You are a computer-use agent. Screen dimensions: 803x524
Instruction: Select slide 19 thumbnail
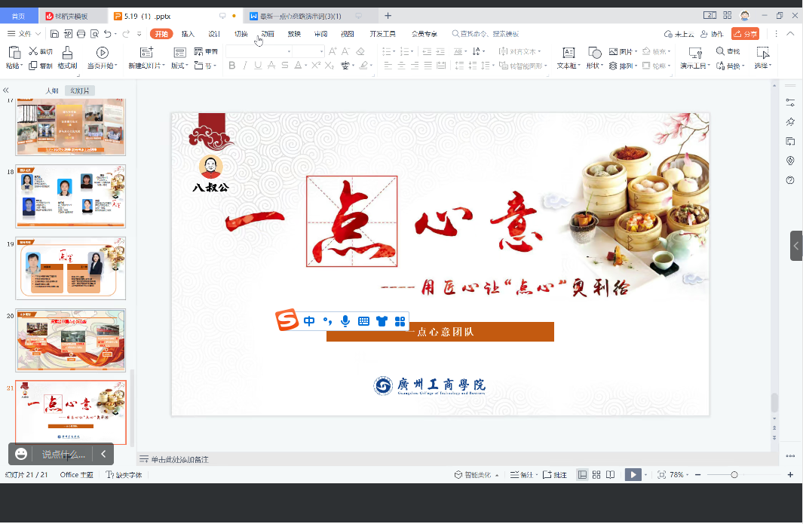[x=71, y=268]
